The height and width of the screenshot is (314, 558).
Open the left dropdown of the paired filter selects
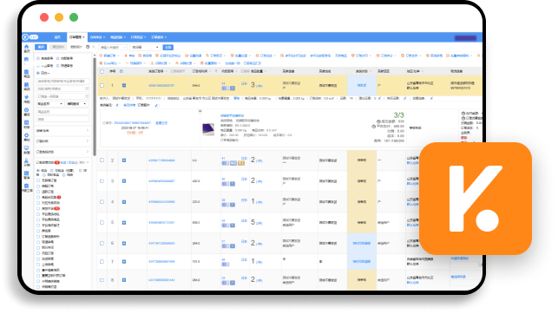[49, 104]
